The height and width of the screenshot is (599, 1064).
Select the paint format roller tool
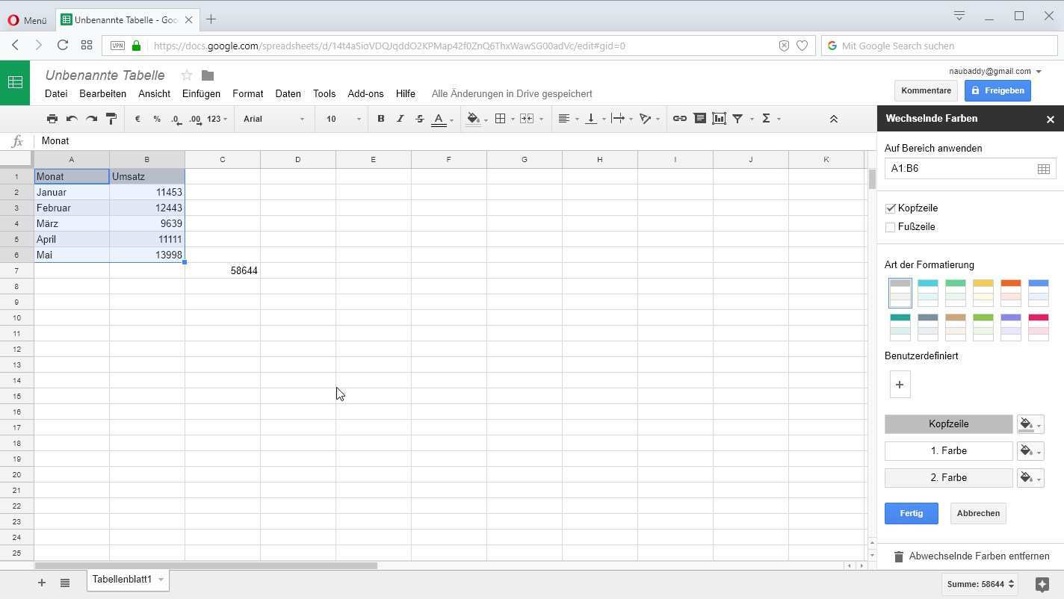coord(111,119)
